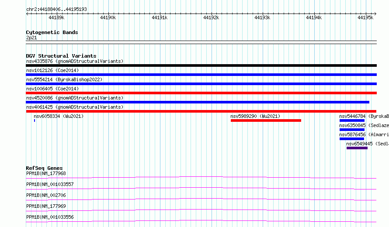Select the nsv5989290 (Wu2021) label

tap(255, 116)
